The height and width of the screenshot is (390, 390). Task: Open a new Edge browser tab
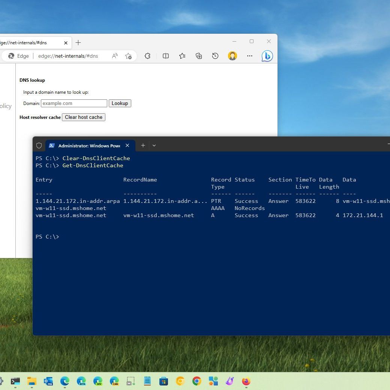(x=78, y=43)
